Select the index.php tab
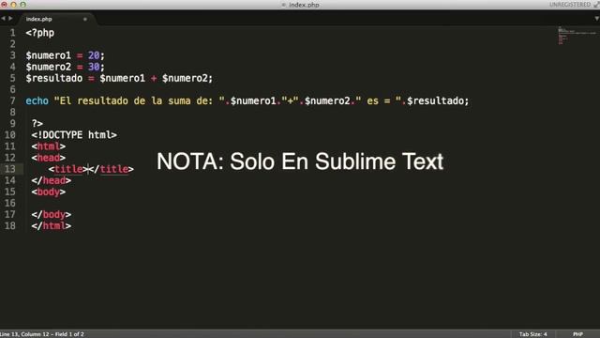The height and width of the screenshot is (338, 600). (x=39, y=19)
